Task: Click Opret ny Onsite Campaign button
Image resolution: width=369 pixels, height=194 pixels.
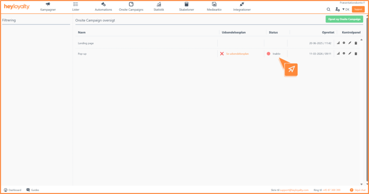Action: (344, 19)
